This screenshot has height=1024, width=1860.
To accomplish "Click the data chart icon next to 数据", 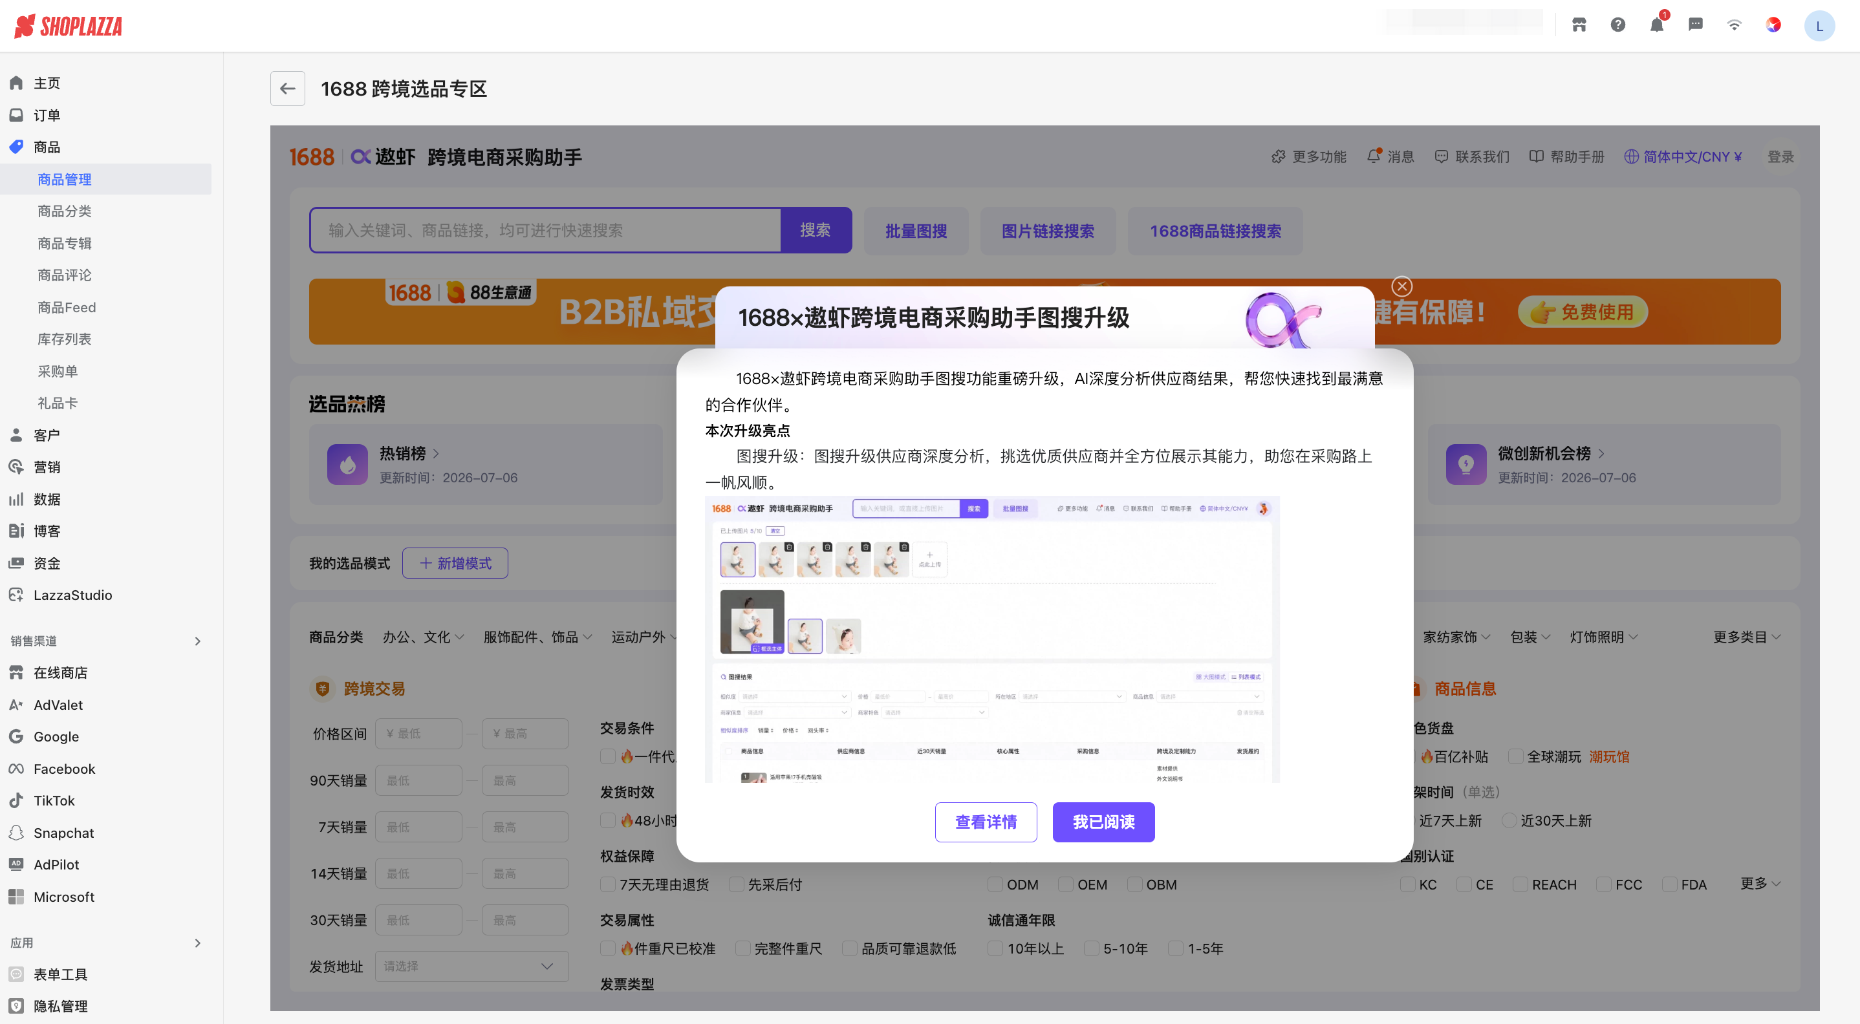I will pos(17,498).
